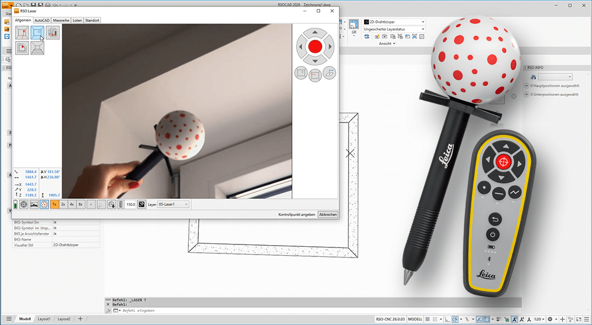Switch to the Messreihe tab

[x=61, y=20]
